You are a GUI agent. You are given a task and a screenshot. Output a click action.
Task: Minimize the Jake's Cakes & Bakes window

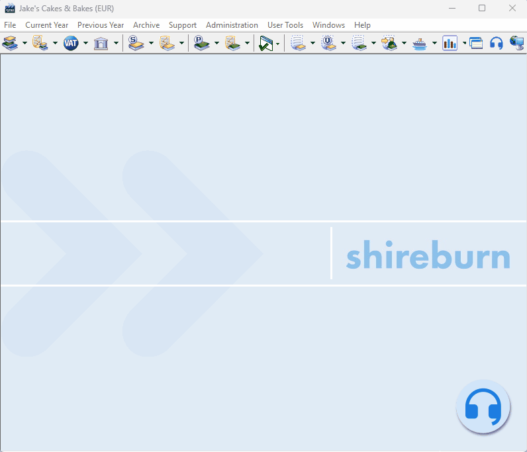pos(452,8)
